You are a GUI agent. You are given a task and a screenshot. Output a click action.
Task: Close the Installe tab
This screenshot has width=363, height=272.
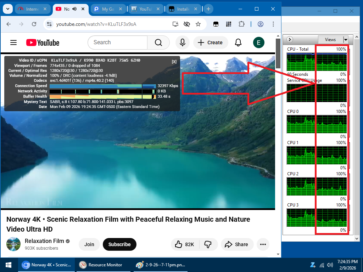point(196,9)
